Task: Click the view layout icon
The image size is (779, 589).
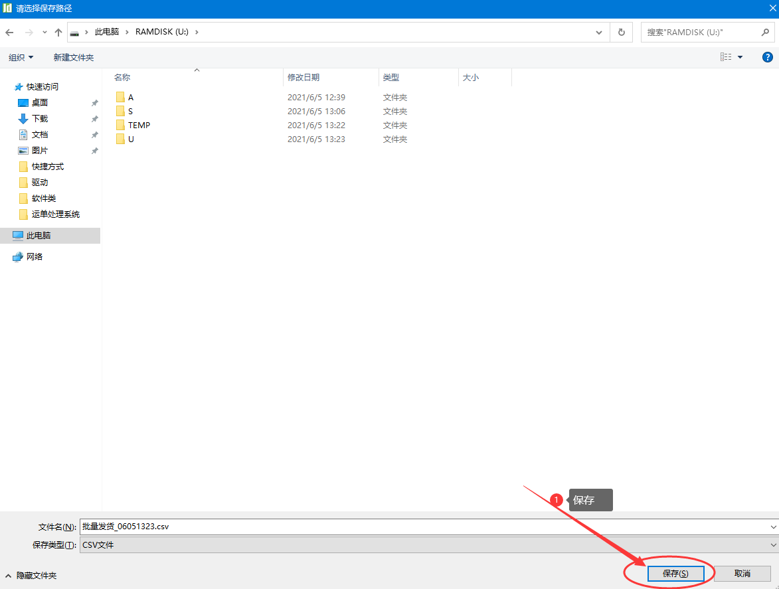Action: (x=726, y=58)
